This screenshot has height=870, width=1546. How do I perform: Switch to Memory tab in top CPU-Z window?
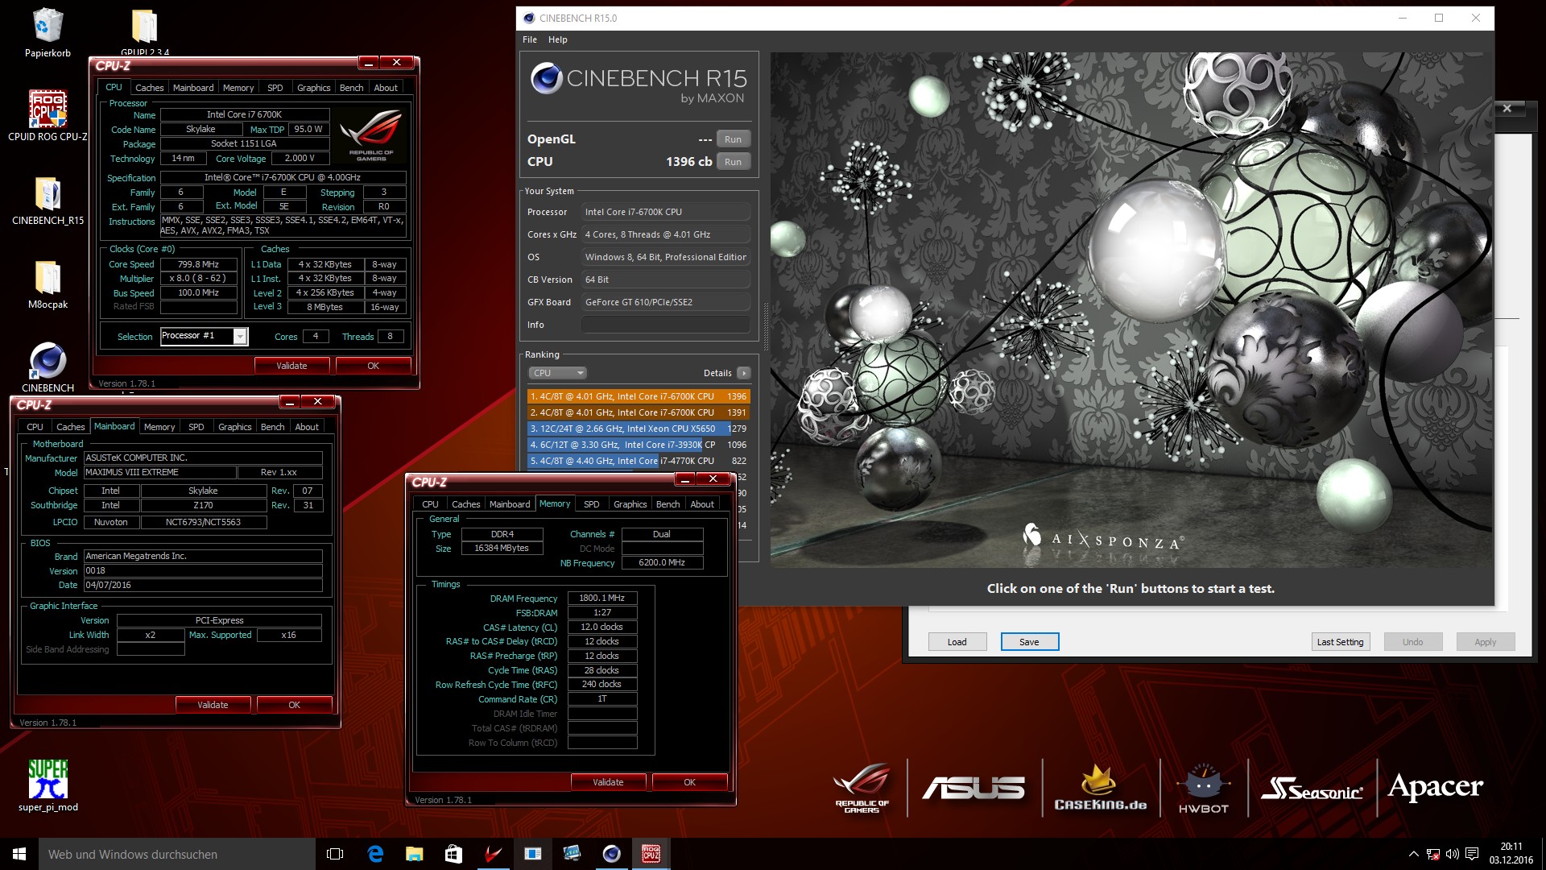point(238,88)
